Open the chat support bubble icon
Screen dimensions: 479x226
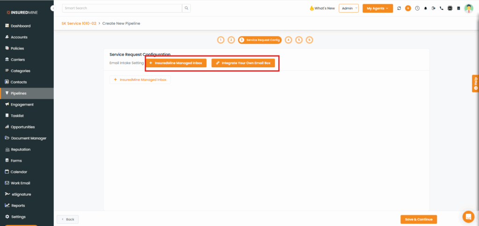(468, 217)
